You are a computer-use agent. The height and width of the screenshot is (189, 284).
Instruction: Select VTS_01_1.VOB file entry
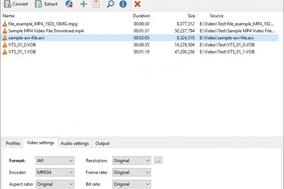pyautogui.click(x=140, y=52)
